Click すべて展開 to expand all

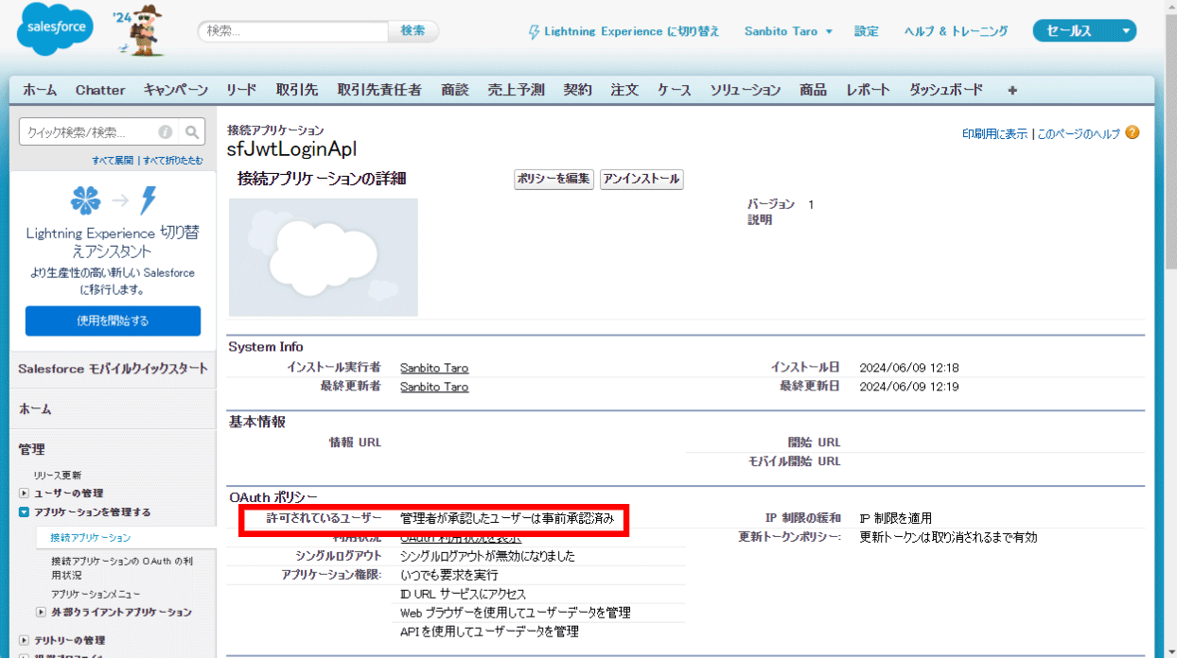click(113, 161)
